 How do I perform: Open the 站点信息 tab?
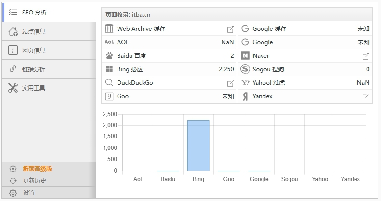(50, 32)
